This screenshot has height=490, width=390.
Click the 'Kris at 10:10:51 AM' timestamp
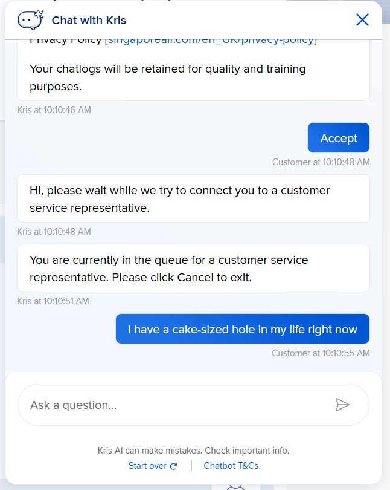53,301
